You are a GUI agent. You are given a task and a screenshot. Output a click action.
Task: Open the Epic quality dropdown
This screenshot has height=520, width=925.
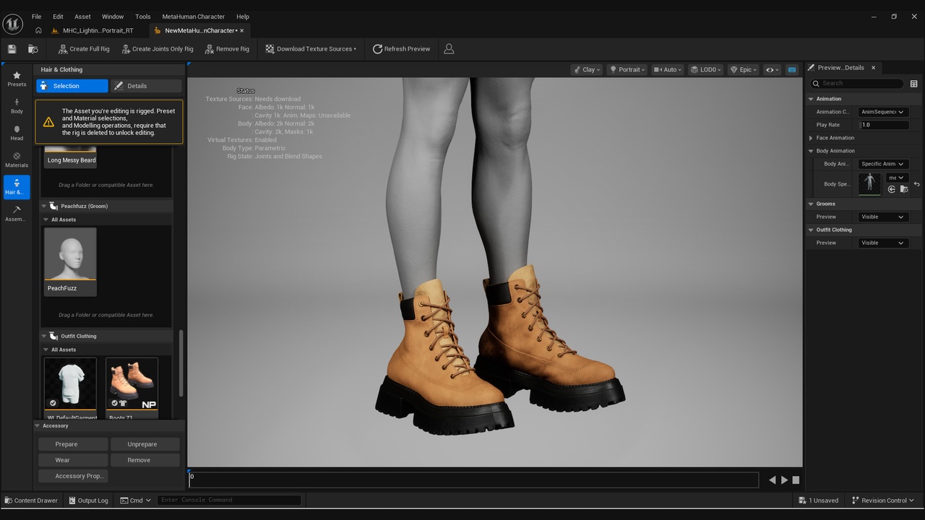(744, 70)
